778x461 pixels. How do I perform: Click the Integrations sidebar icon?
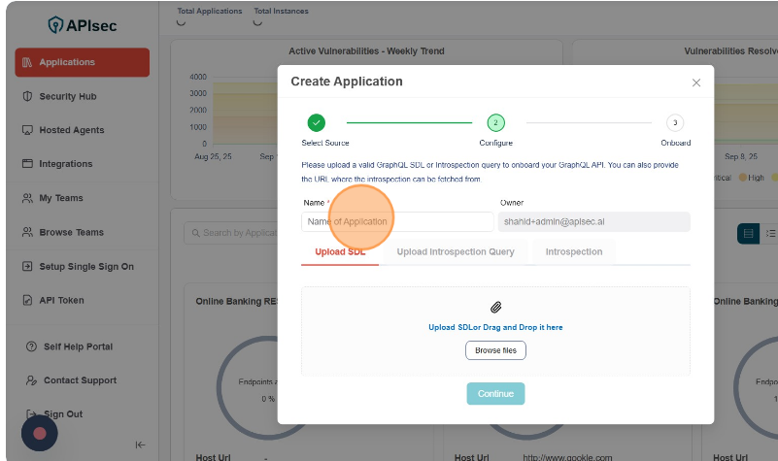pyautogui.click(x=27, y=164)
